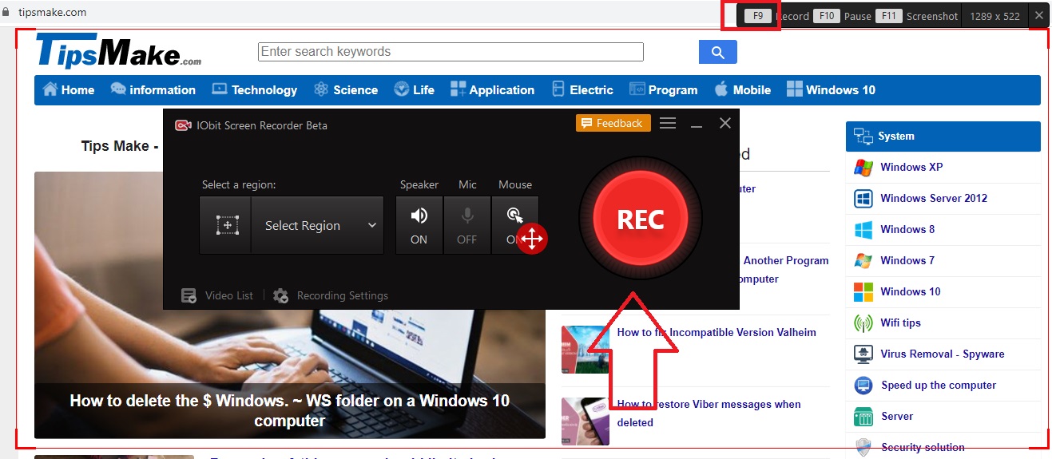Click the Video List icon

pyautogui.click(x=189, y=295)
